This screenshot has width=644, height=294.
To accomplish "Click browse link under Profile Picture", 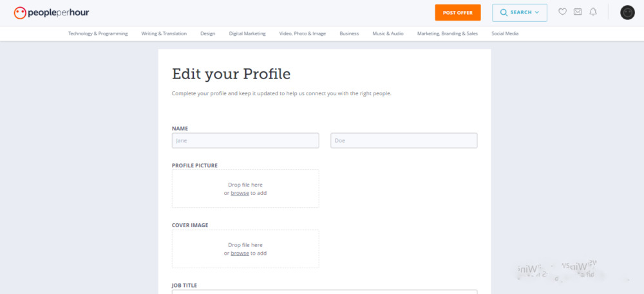I will [240, 193].
